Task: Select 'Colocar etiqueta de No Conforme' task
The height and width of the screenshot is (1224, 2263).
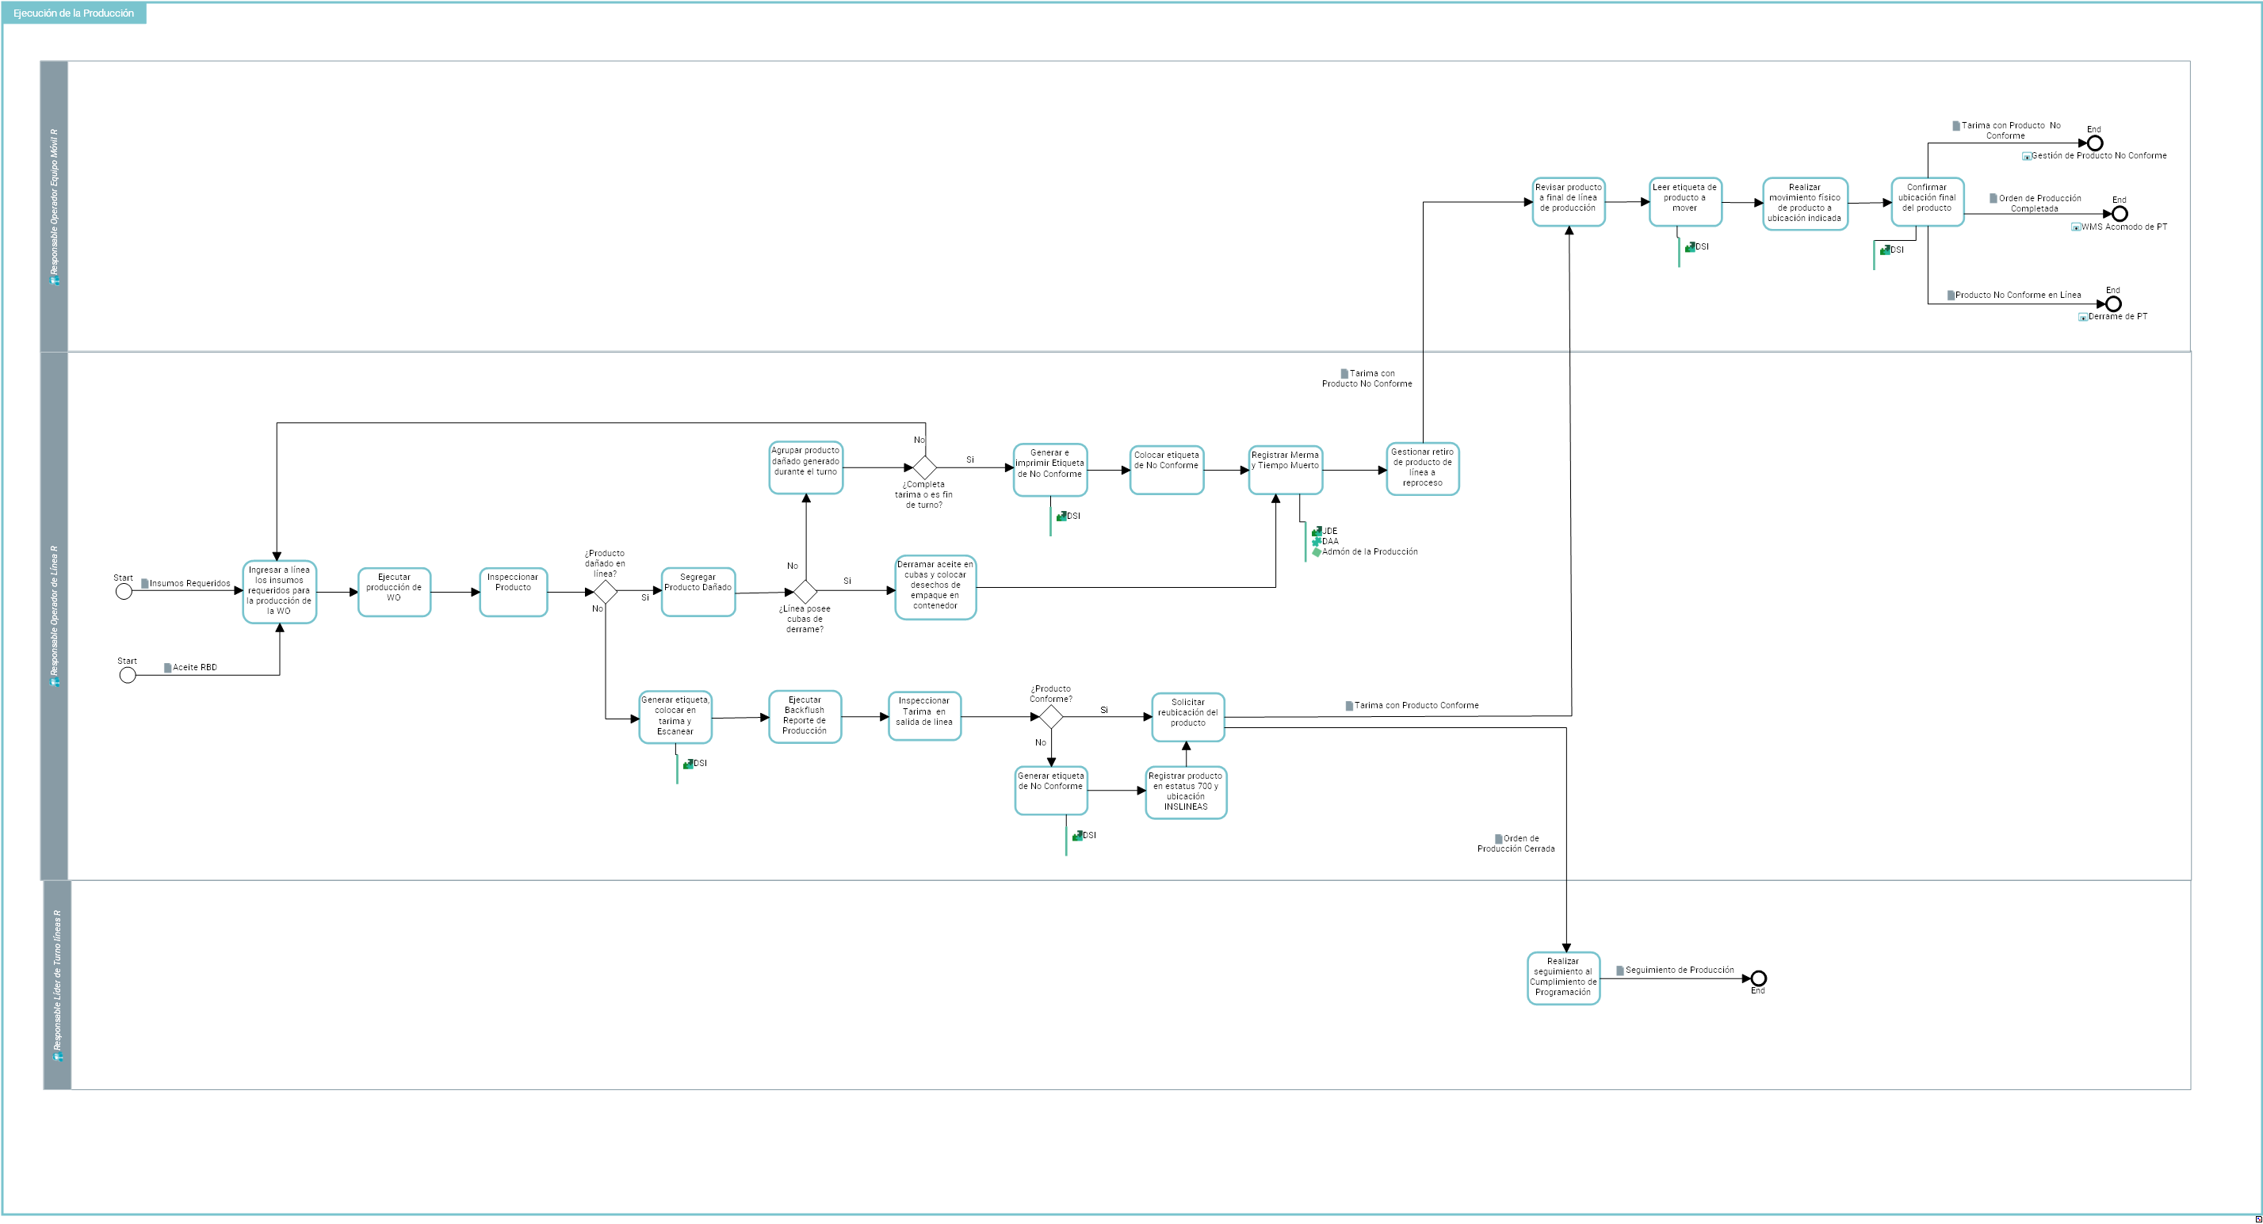Action: (1167, 470)
